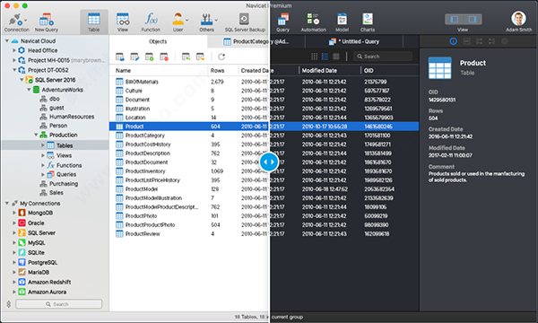The height and width of the screenshot is (323, 538).
Task: Select the PostgreSQL connection
Action: [42, 262]
